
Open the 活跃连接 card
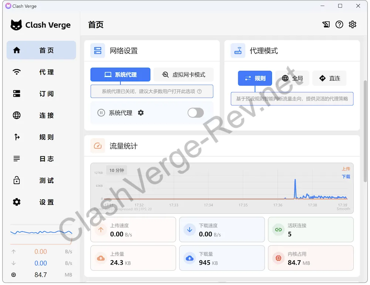311,230
